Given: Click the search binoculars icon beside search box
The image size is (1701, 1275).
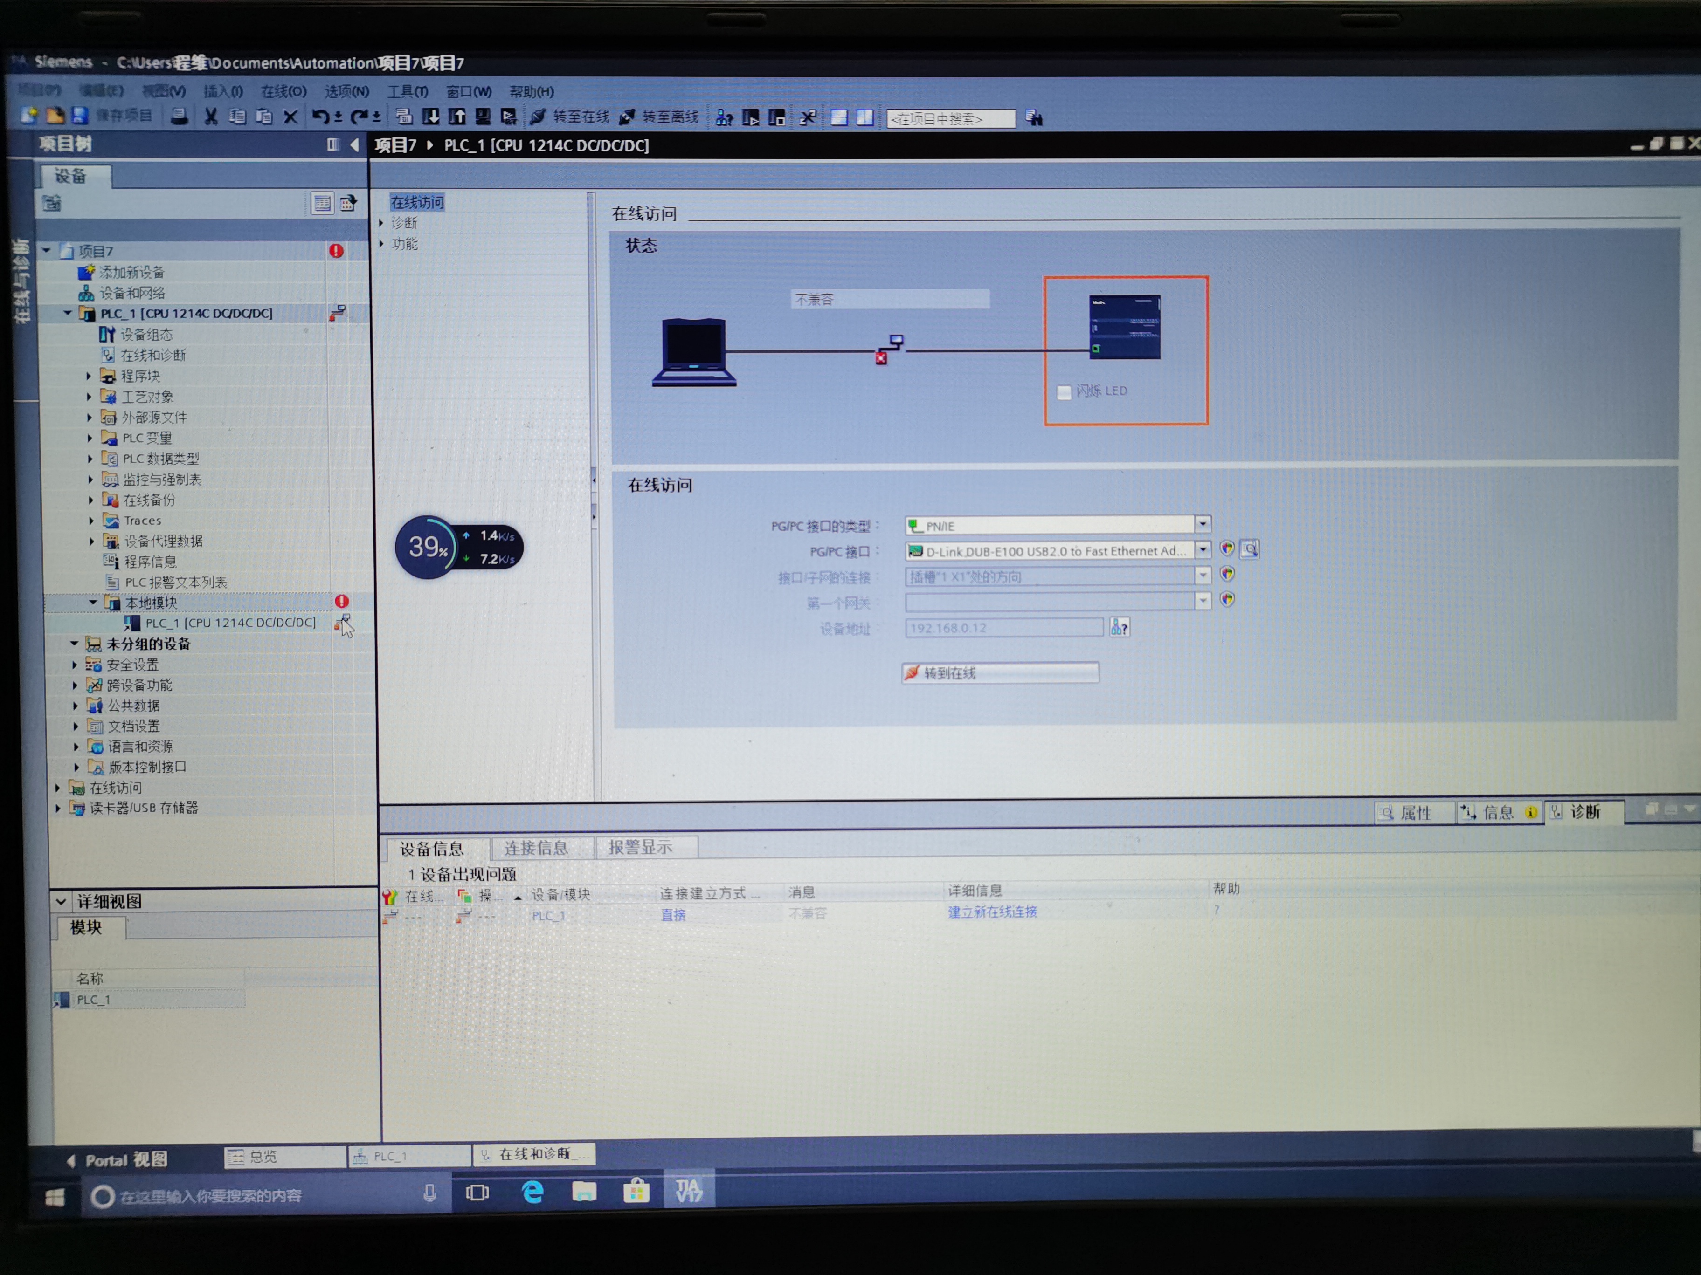Looking at the screenshot, I should pyautogui.click(x=1034, y=118).
